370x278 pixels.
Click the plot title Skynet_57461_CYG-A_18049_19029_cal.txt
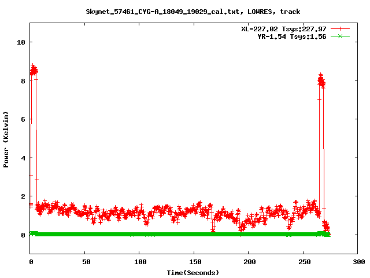point(162,12)
